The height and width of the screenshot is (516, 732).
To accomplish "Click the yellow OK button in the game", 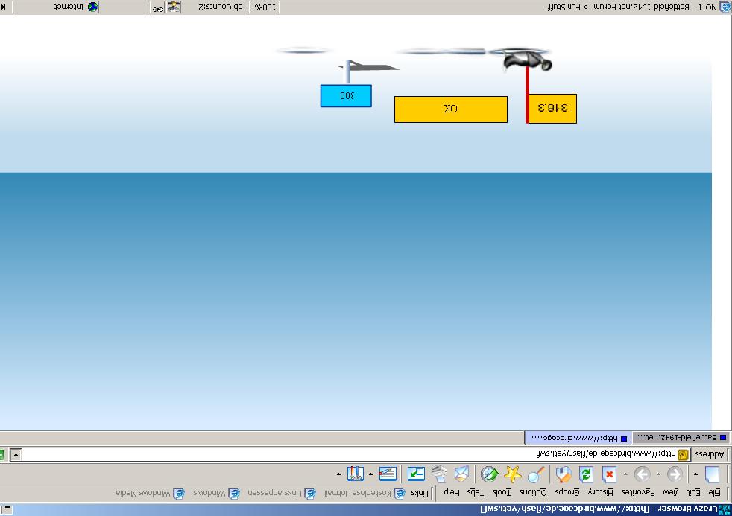I will 450,109.
